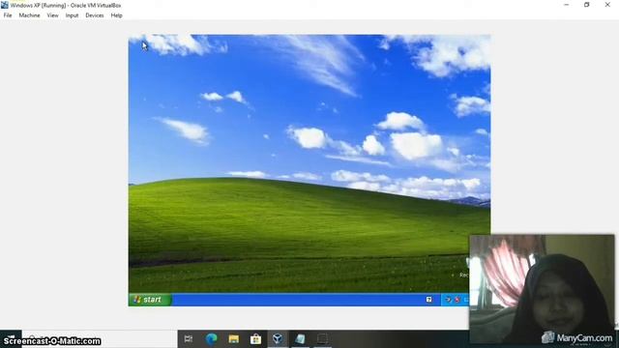Open the Machine menu
The width and height of the screenshot is (619, 348).
pos(29,15)
